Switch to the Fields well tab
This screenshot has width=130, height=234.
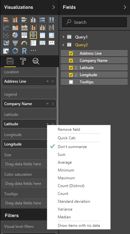[x=10, y=61]
